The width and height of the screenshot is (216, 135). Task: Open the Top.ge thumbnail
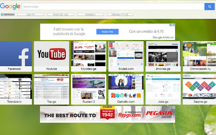(x=52, y=89)
